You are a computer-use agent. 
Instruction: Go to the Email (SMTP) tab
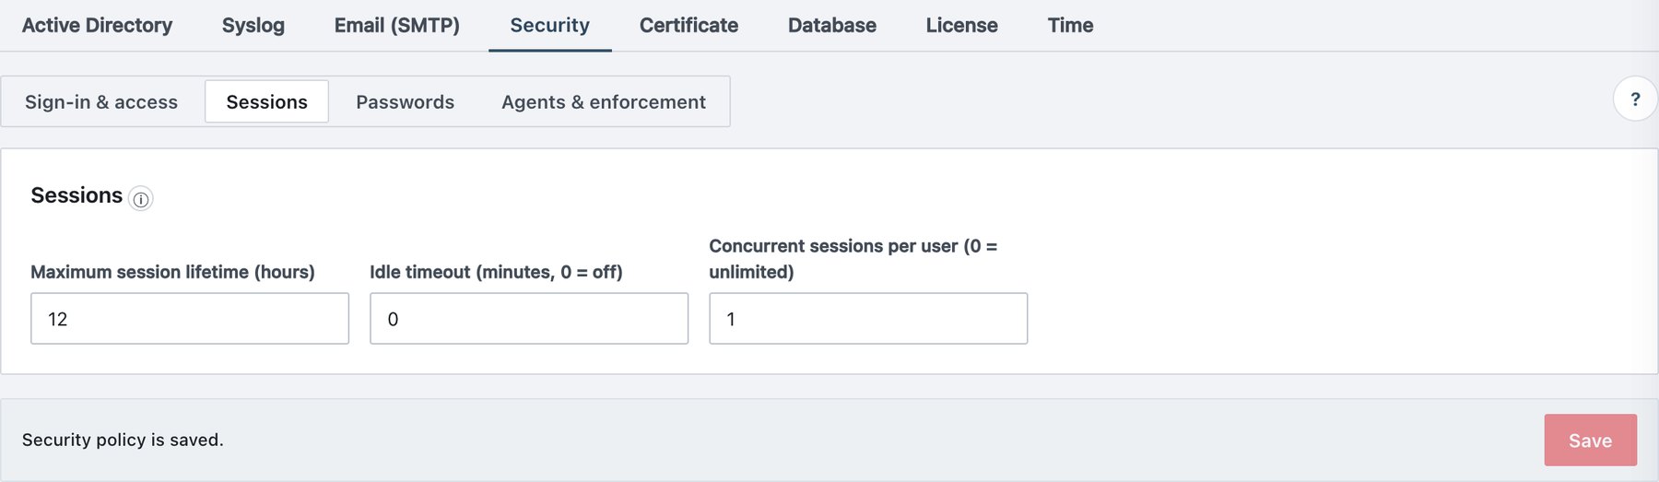point(397,25)
